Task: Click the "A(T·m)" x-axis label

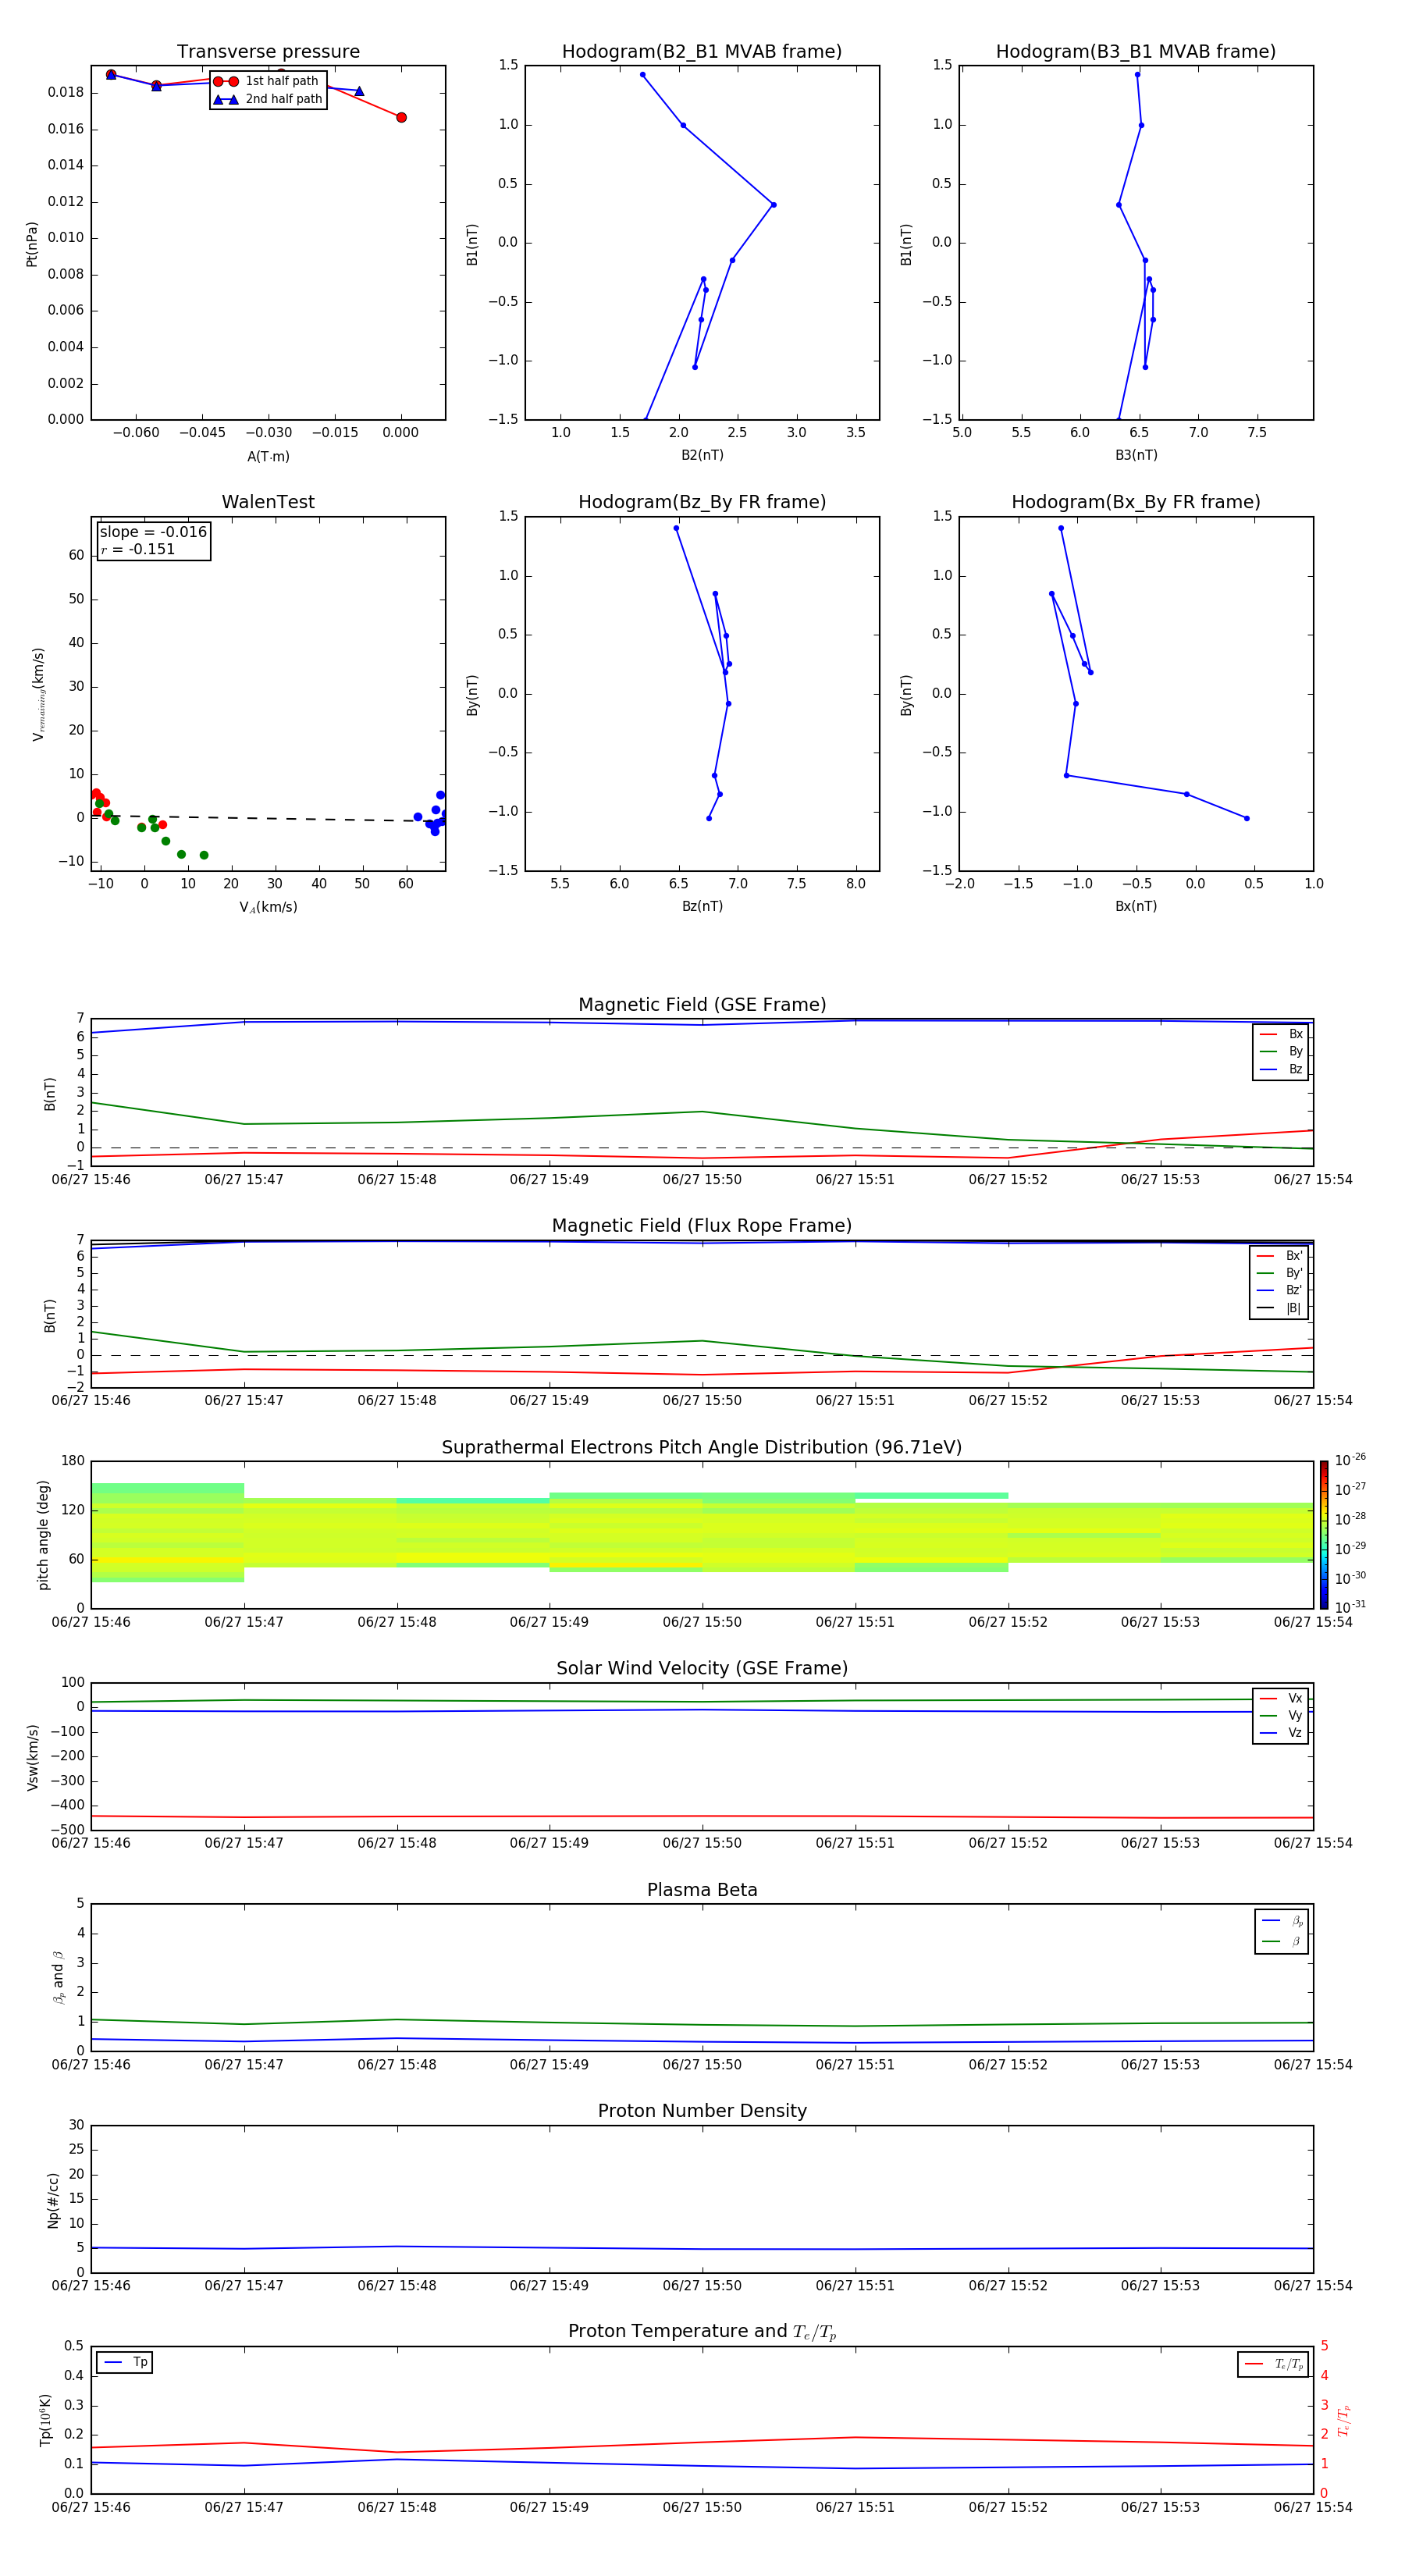Action: (268, 456)
